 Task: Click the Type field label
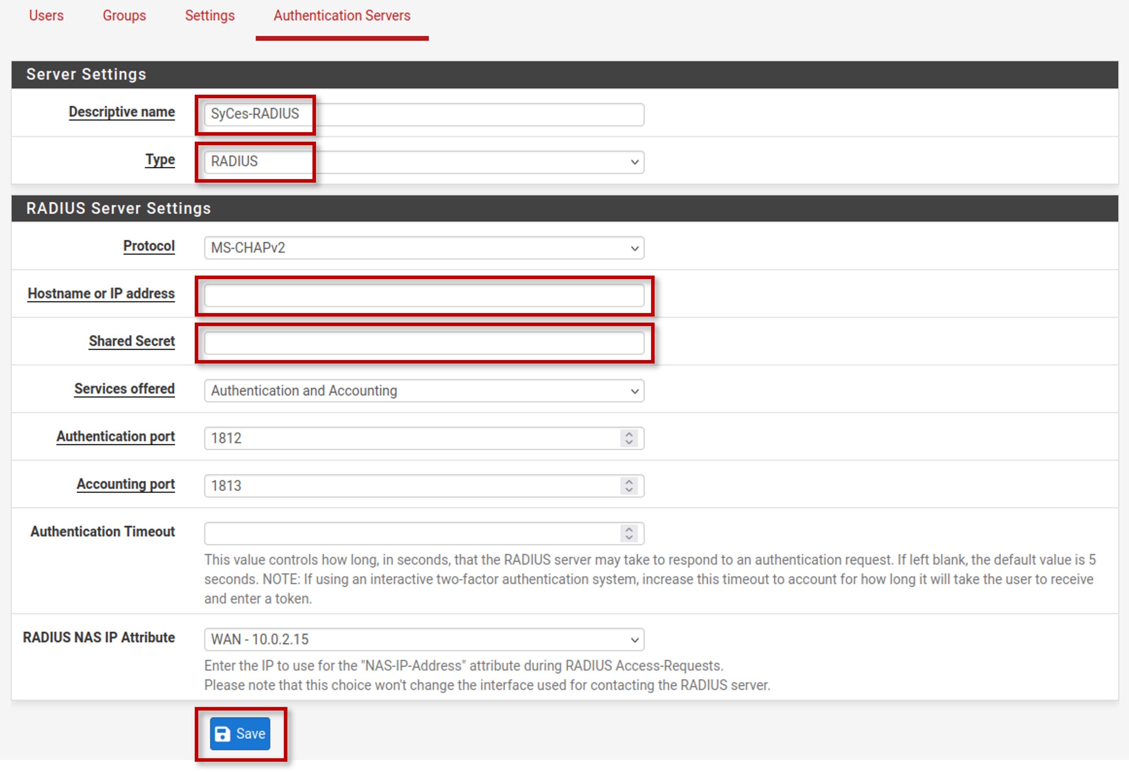160,160
